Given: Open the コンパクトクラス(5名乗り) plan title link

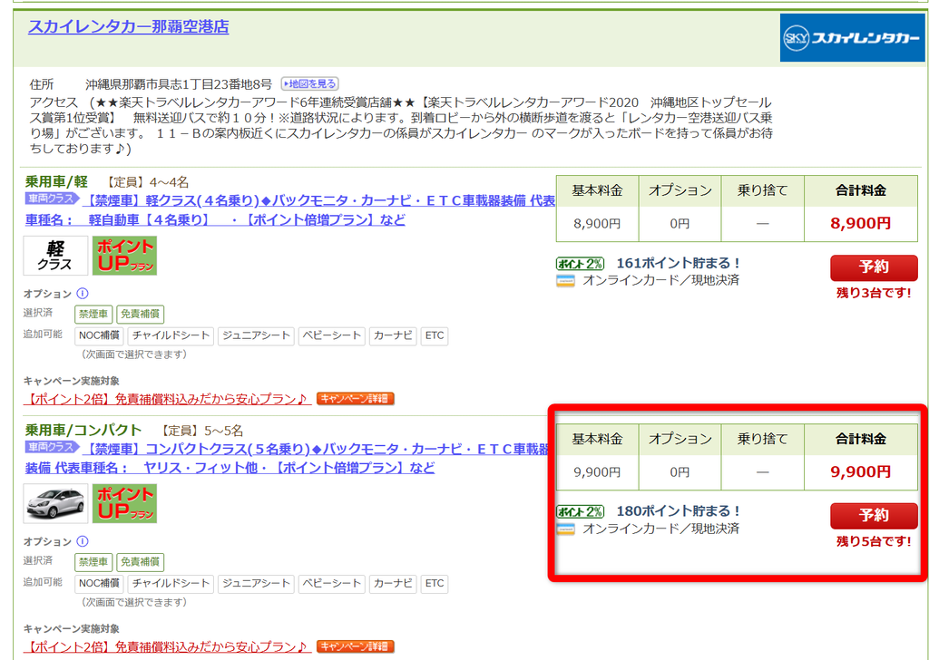Looking at the screenshot, I should (x=318, y=448).
